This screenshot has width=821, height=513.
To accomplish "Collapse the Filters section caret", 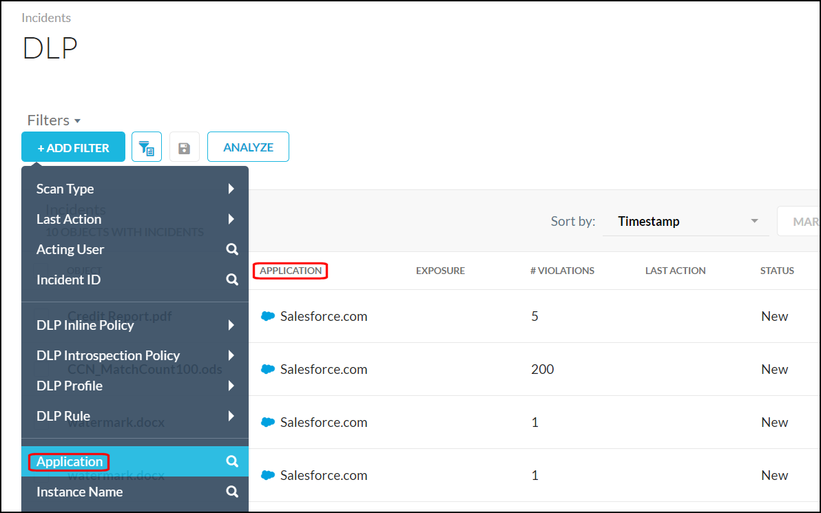I will (x=77, y=121).
